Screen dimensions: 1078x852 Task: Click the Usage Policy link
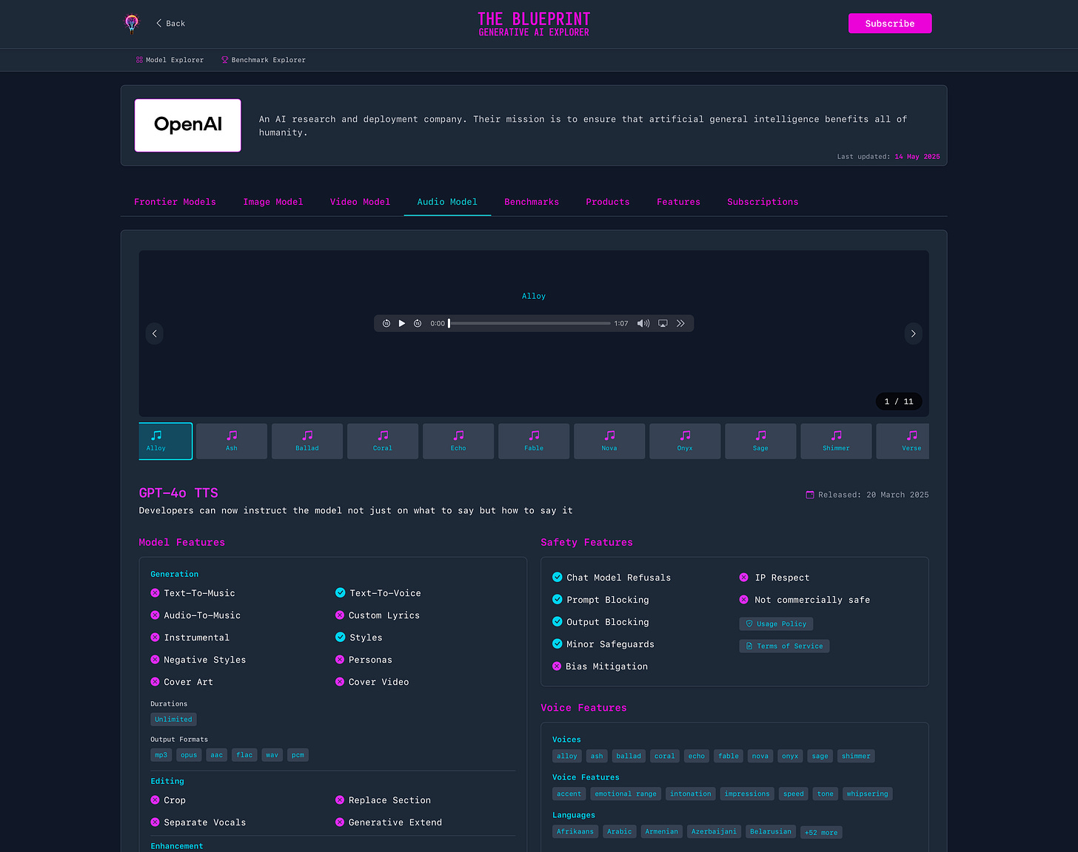tap(776, 624)
